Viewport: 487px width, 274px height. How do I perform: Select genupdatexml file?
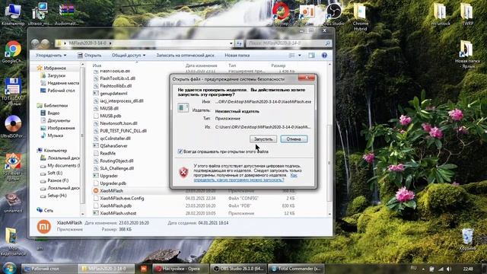click(x=110, y=93)
